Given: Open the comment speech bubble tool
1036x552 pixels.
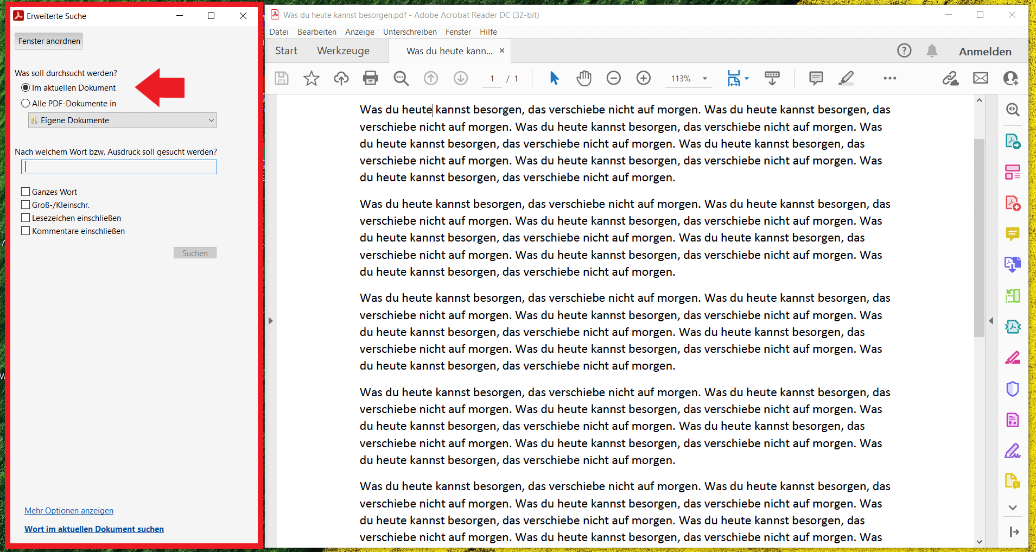Looking at the screenshot, I should 816,78.
